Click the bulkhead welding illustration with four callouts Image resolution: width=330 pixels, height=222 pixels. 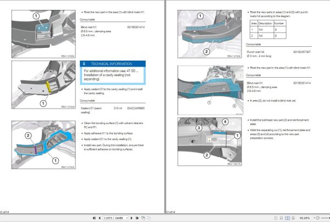coord(210,142)
